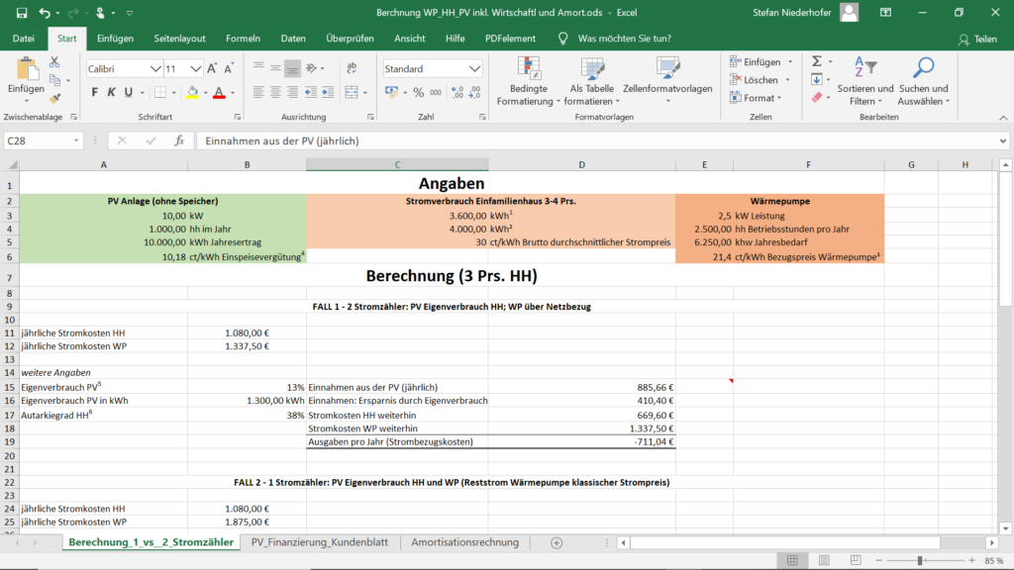
Task: Remove a decimal place
Action: tap(474, 92)
